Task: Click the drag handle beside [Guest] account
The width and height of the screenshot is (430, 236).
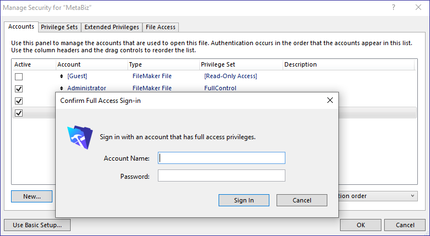Action: tap(61, 76)
